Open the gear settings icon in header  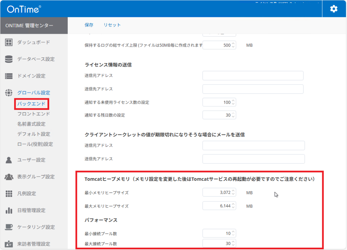click(x=334, y=9)
